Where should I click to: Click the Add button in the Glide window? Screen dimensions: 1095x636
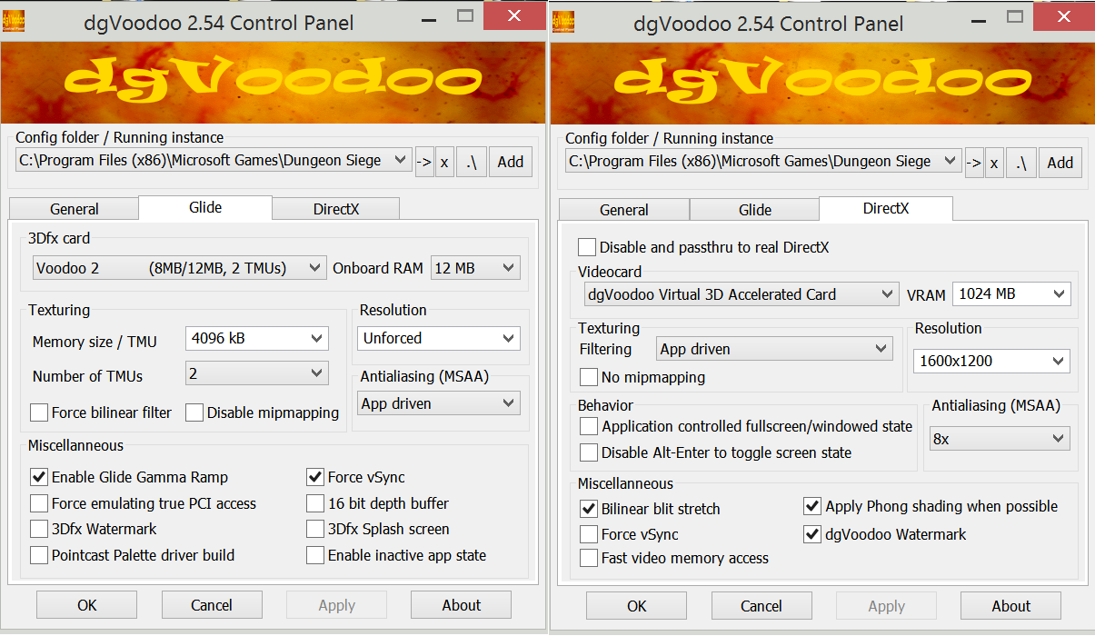pyautogui.click(x=511, y=162)
